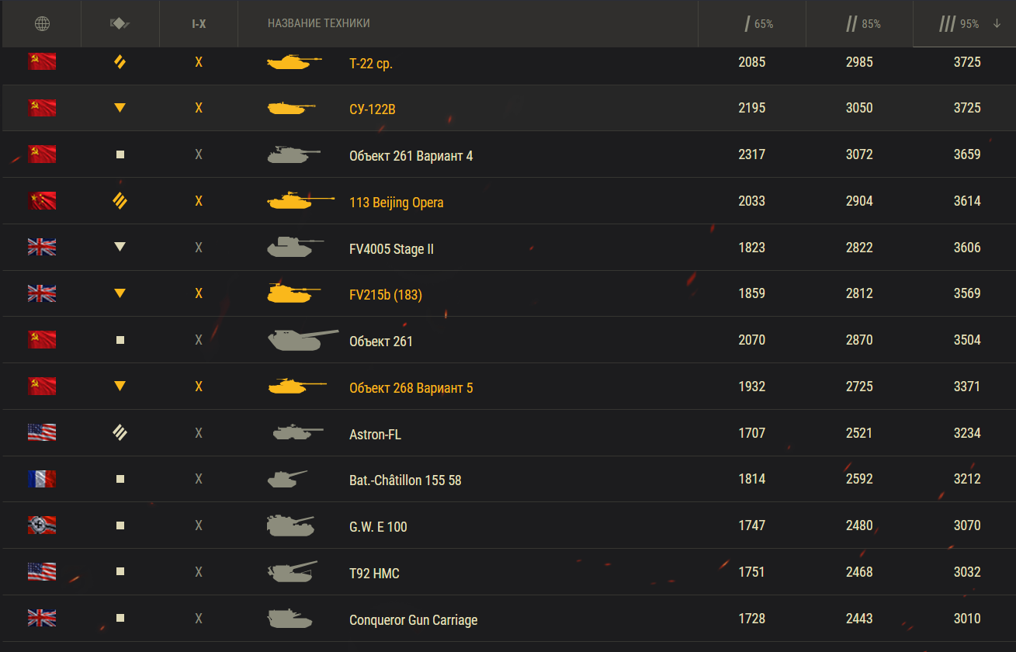The width and height of the screenshot is (1016, 652).
Task: Click the FV4005 Stage II tank silhouette
Action: pyautogui.click(x=293, y=248)
